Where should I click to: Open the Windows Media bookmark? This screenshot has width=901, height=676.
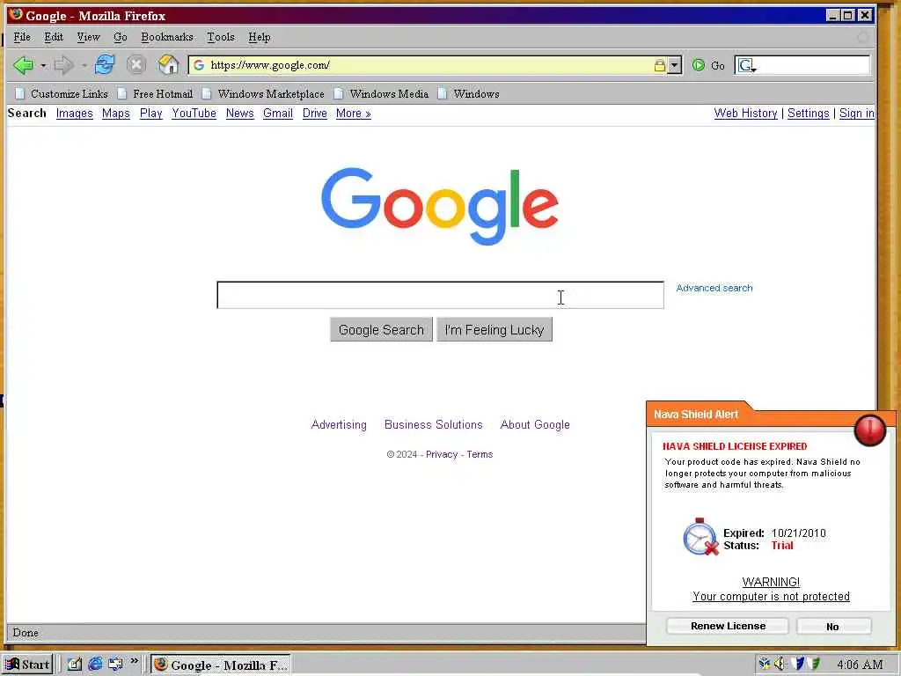click(x=382, y=93)
